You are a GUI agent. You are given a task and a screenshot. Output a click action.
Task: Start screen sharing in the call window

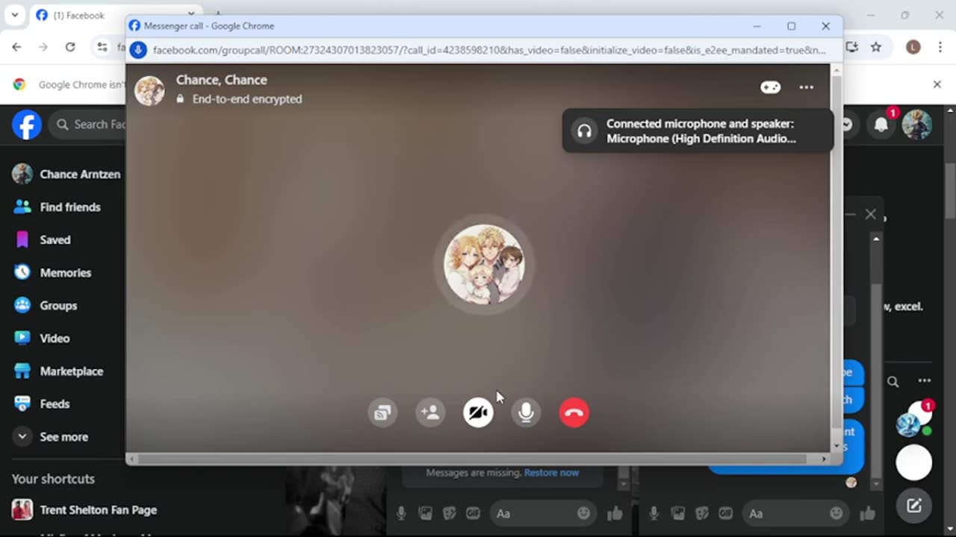click(x=382, y=412)
